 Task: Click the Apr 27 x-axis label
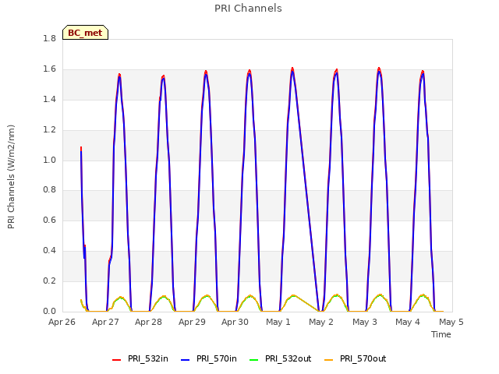[x=105, y=322]
